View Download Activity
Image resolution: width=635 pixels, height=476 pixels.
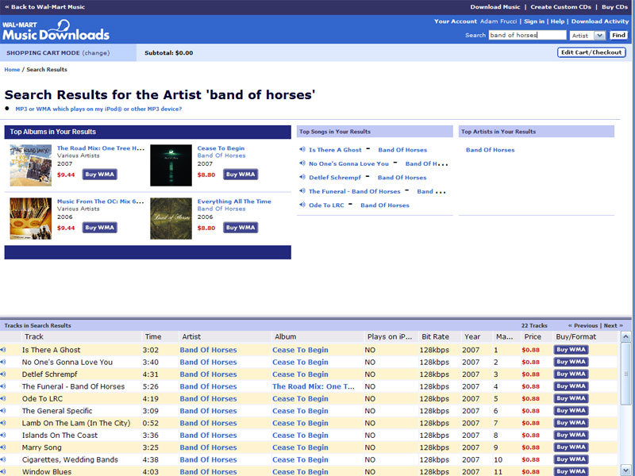[600, 21]
